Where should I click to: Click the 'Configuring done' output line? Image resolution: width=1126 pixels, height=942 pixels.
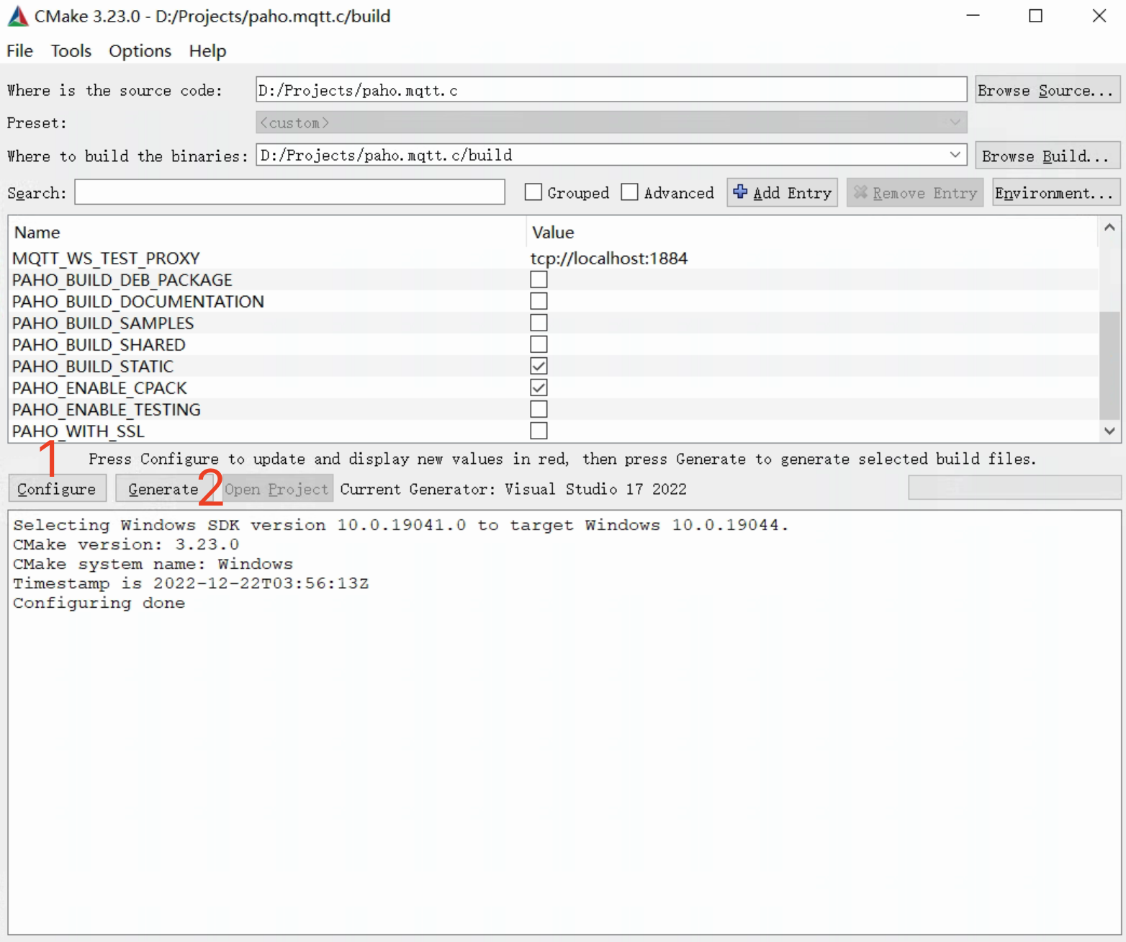99,603
